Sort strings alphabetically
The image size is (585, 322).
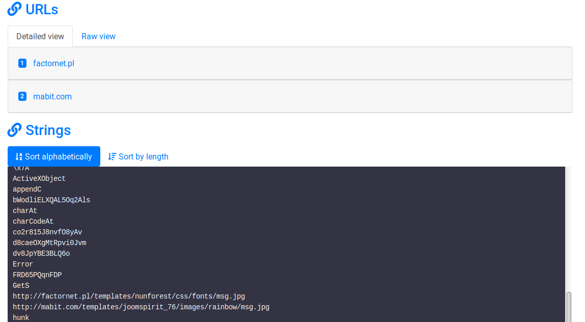pyautogui.click(x=54, y=156)
